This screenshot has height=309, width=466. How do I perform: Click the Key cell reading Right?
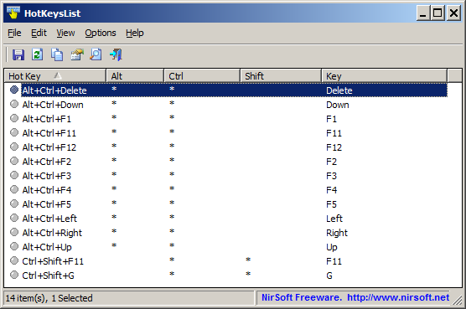pyautogui.click(x=337, y=233)
